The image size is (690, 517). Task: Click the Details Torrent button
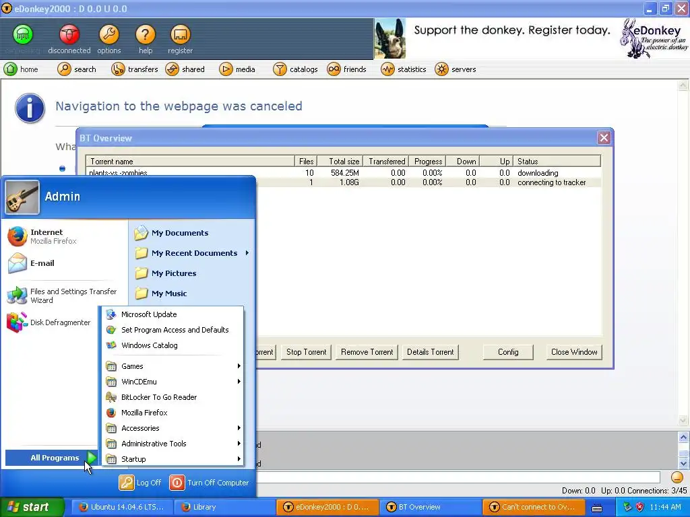click(431, 352)
